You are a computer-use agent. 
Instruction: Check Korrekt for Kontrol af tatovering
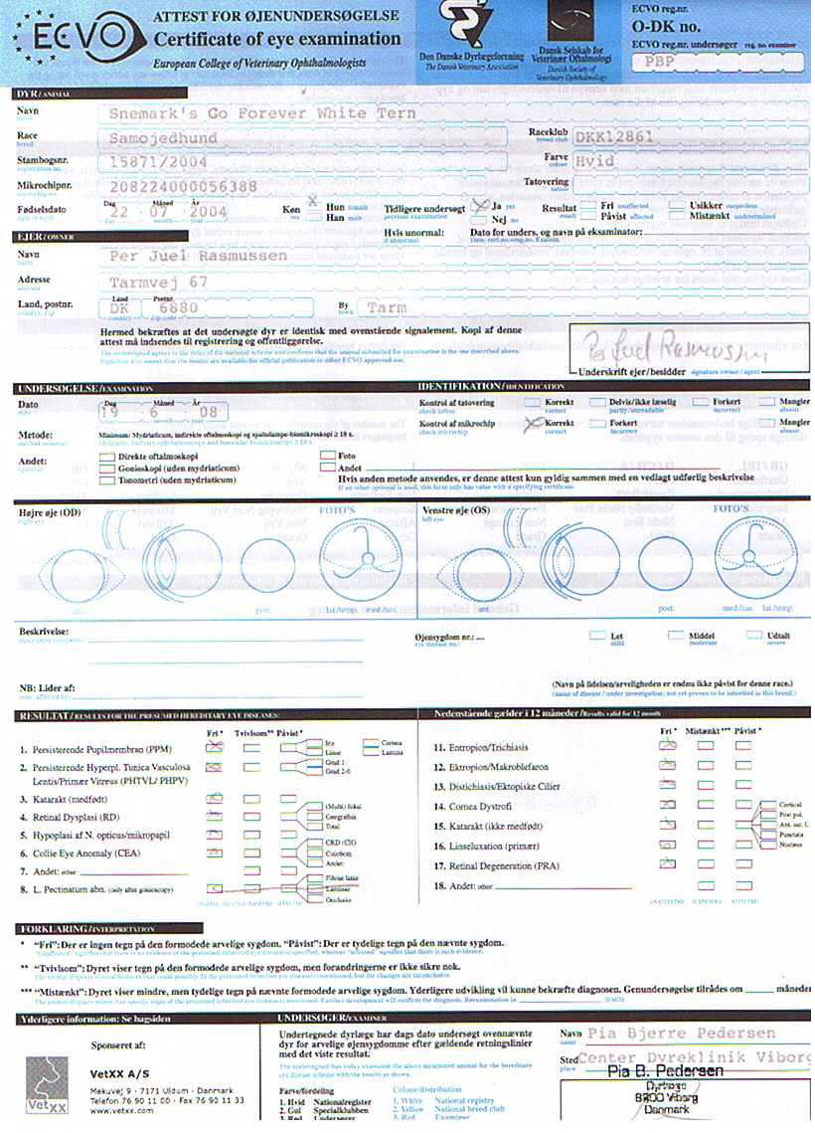(x=533, y=403)
